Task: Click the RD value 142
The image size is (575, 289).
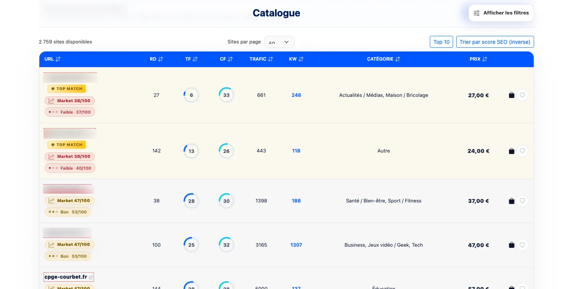Action: (156, 151)
